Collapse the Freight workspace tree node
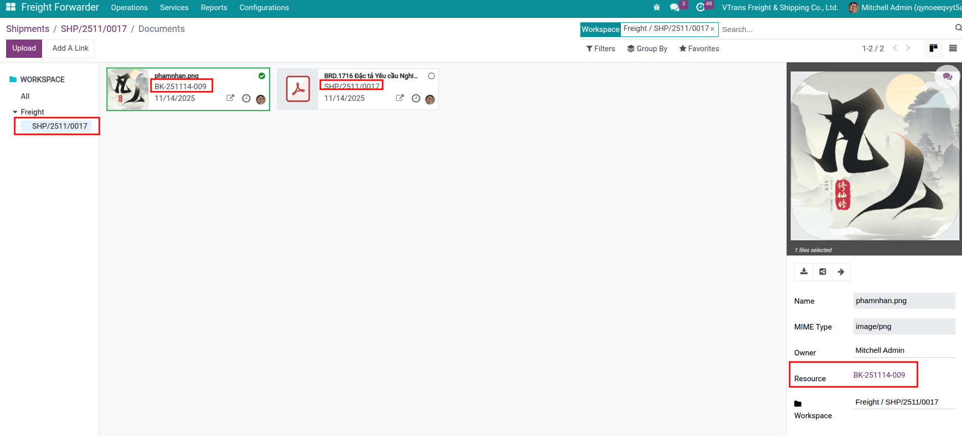 [15, 112]
